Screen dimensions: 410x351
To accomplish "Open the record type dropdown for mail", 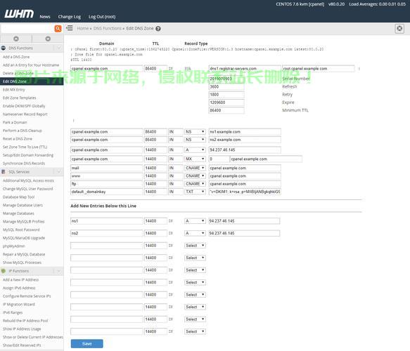I will (x=195, y=168).
